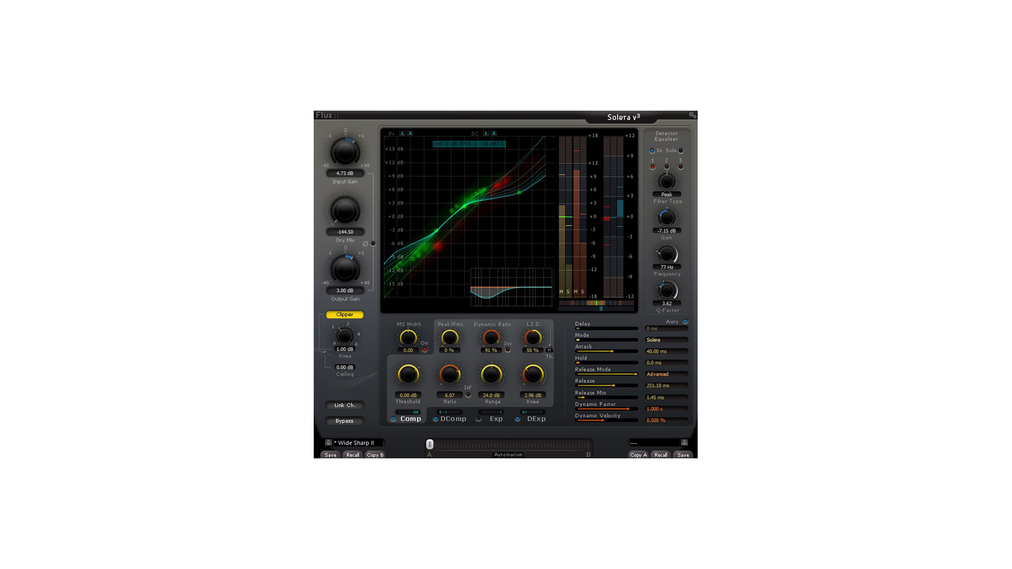Click the Bypass button
This screenshot has width=1012, height=569.
click(345, 421)
